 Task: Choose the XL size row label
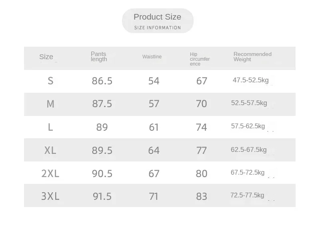point(50,151)
